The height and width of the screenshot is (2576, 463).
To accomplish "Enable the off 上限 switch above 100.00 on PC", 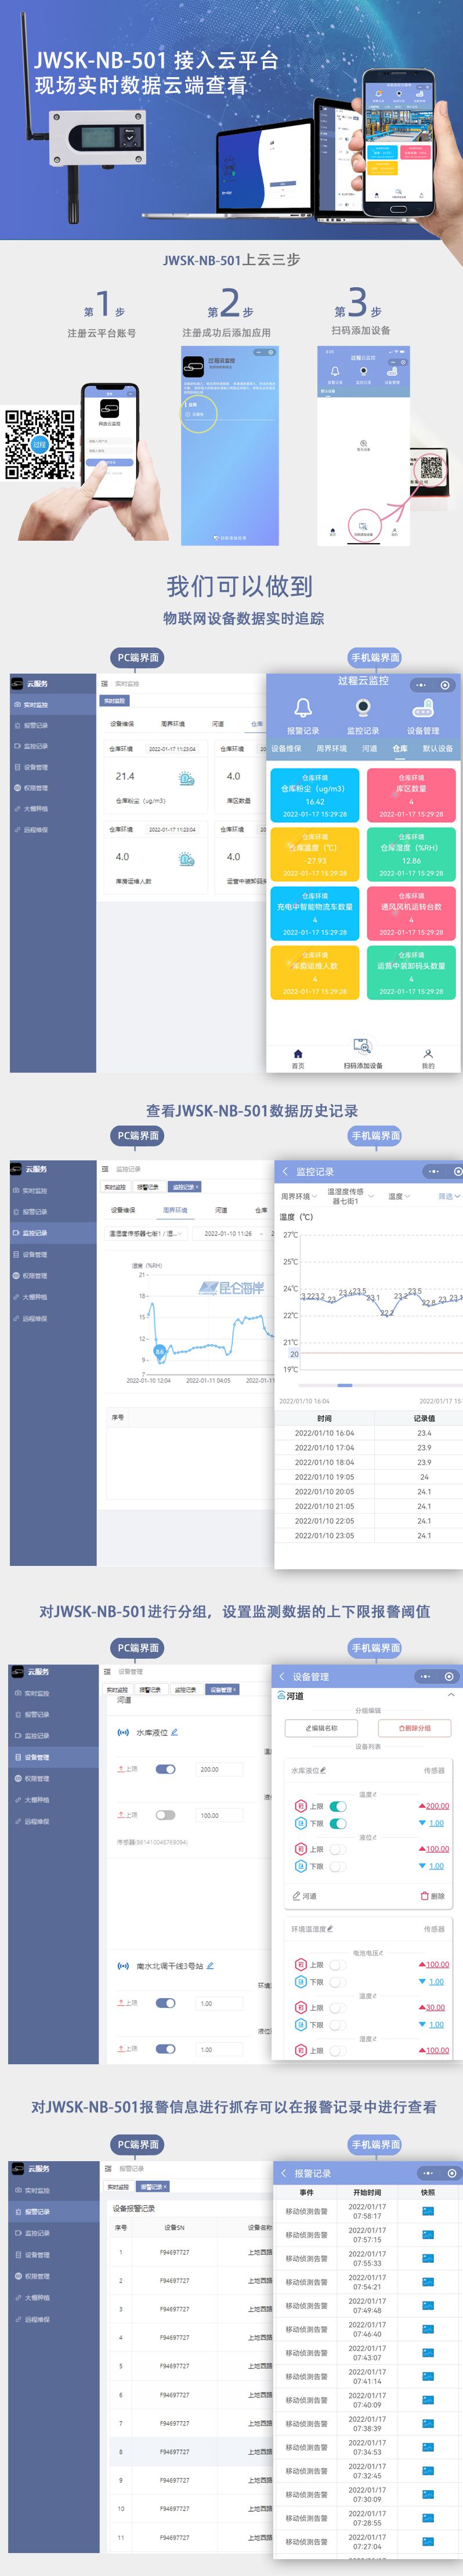I will [x=165, y=1815].
